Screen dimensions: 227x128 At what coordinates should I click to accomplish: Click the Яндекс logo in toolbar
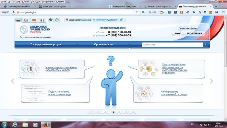5,12
